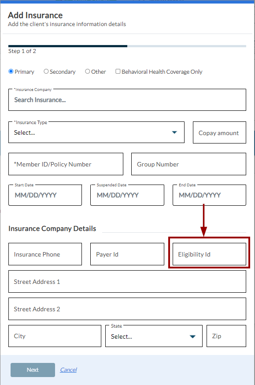255x385 pixels.
Task: Click the Member ID/Policy Number field
Action: click(x=66, y=164)
